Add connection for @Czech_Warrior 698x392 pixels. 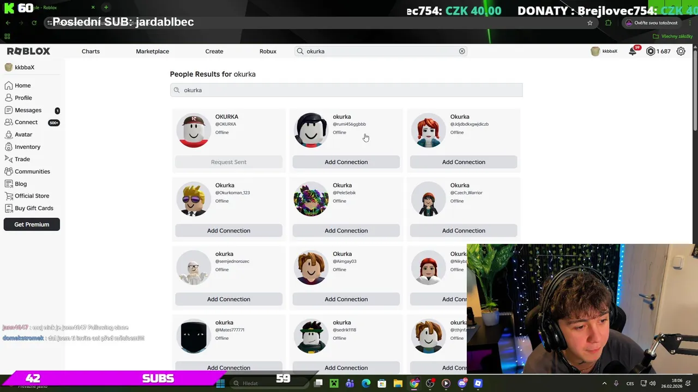[464, 230]
